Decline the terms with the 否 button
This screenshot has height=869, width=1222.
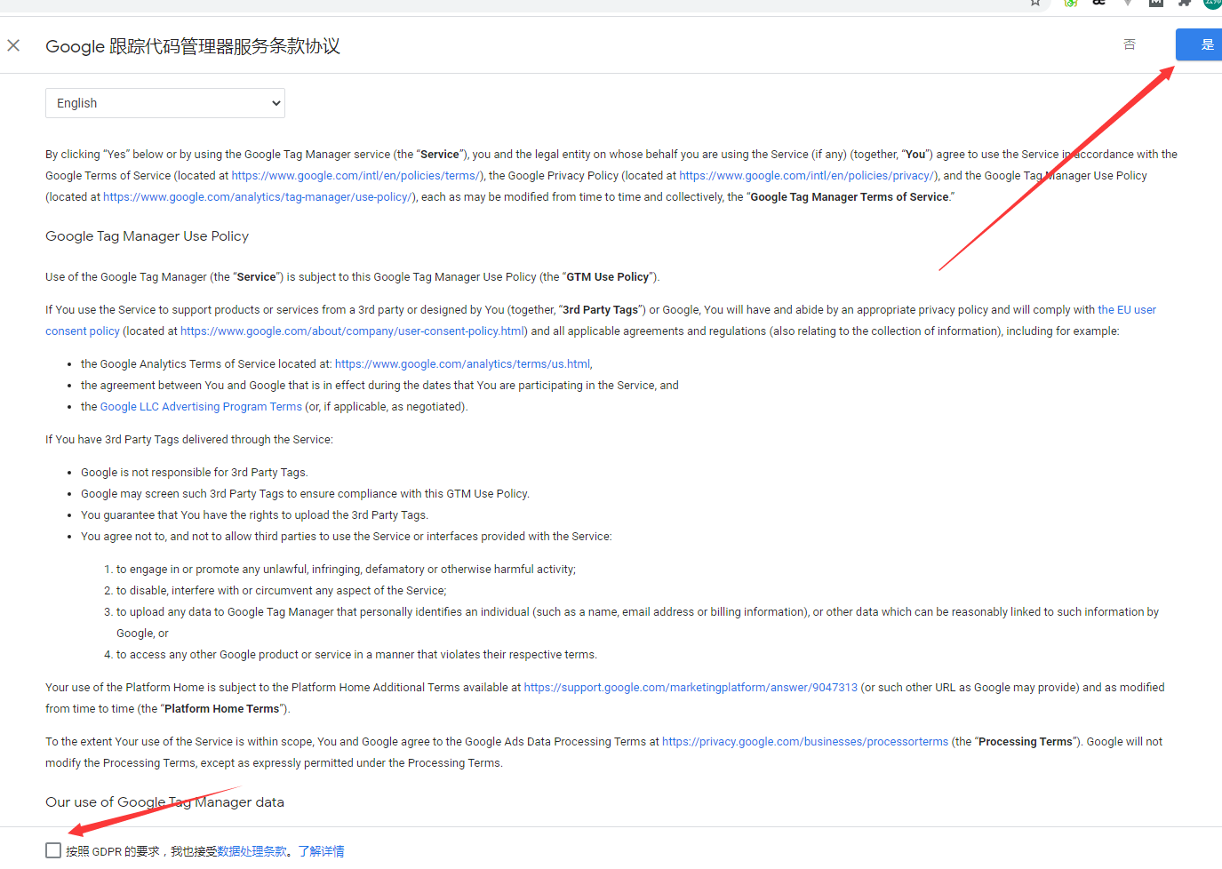coord(1130,44)
